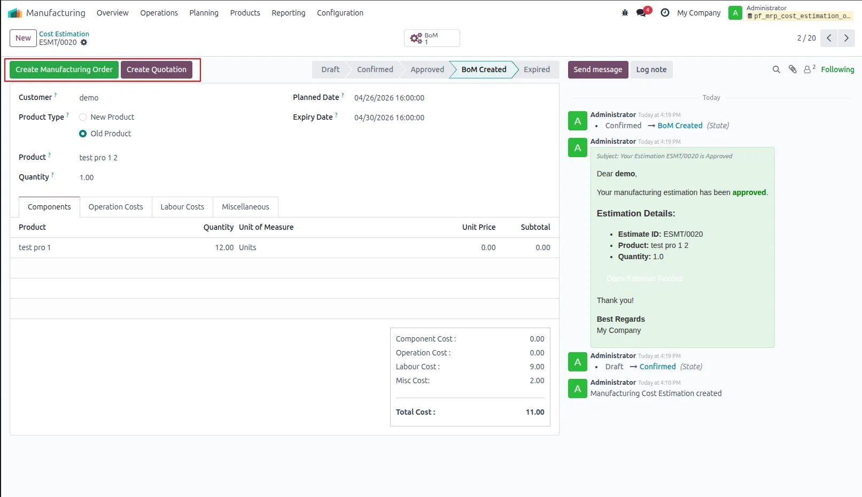Screen dimensions: 862x497
Task: Show followers list icon
Action: click(810, 69)
